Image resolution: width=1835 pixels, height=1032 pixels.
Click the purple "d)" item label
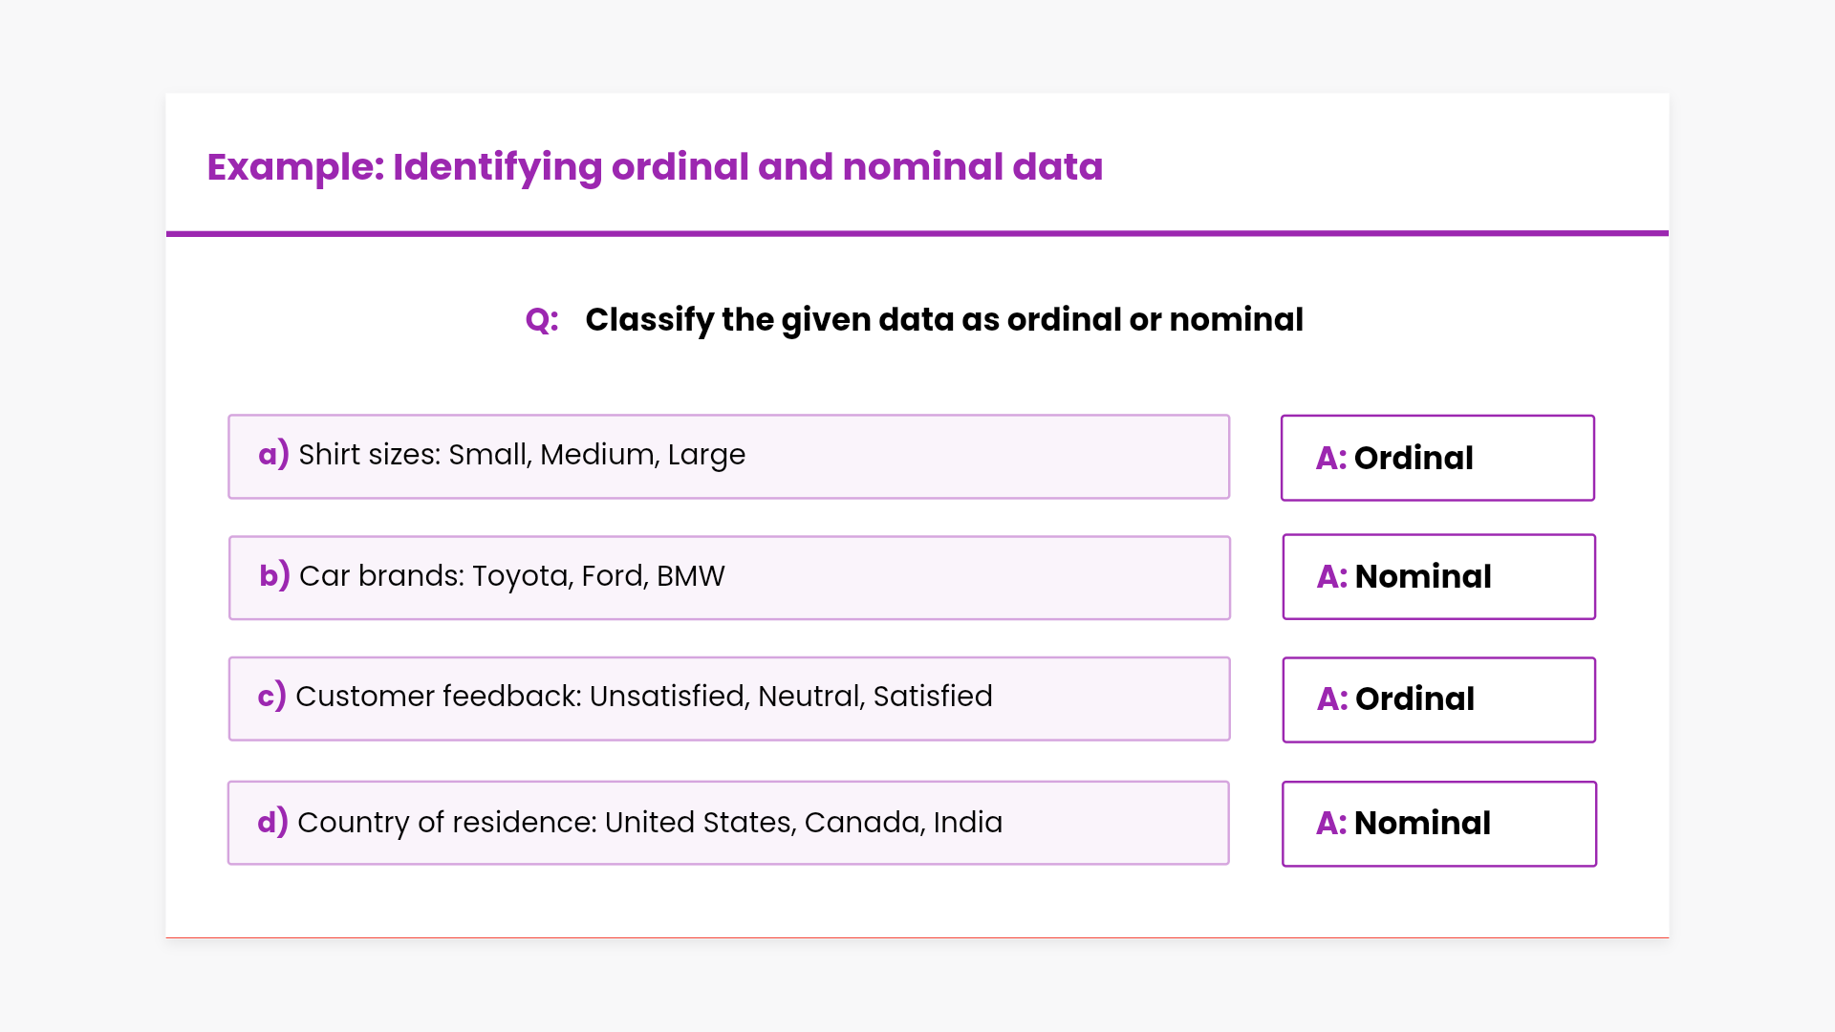pos(272,823)
